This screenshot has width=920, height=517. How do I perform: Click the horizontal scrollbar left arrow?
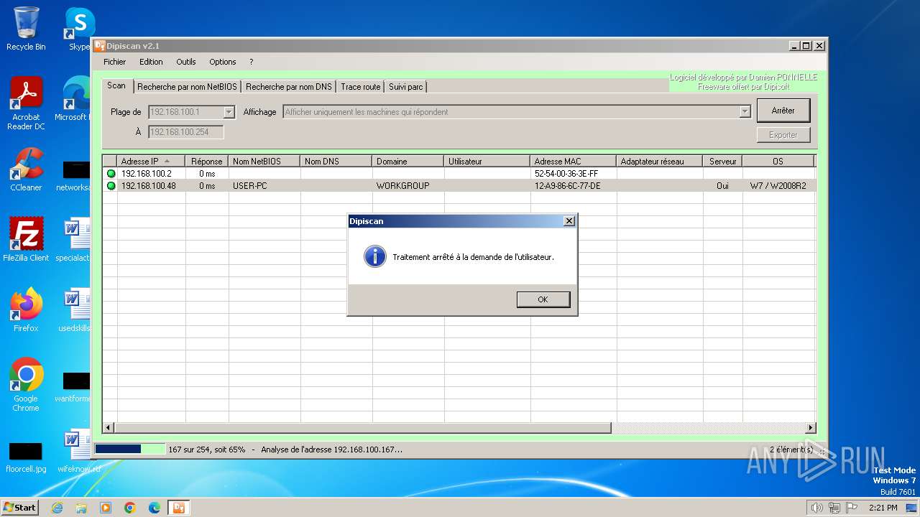pyautogui.click(x=109, y=428)
